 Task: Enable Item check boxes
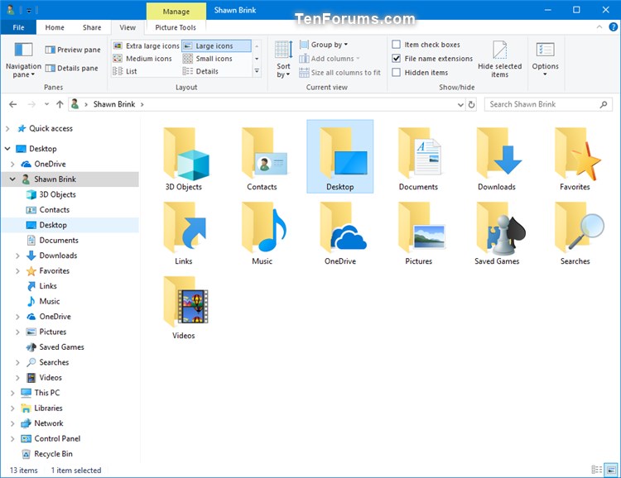point(396,45)
